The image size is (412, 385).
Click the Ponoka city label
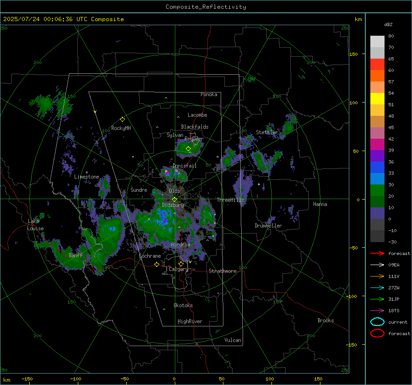(209, 94)
